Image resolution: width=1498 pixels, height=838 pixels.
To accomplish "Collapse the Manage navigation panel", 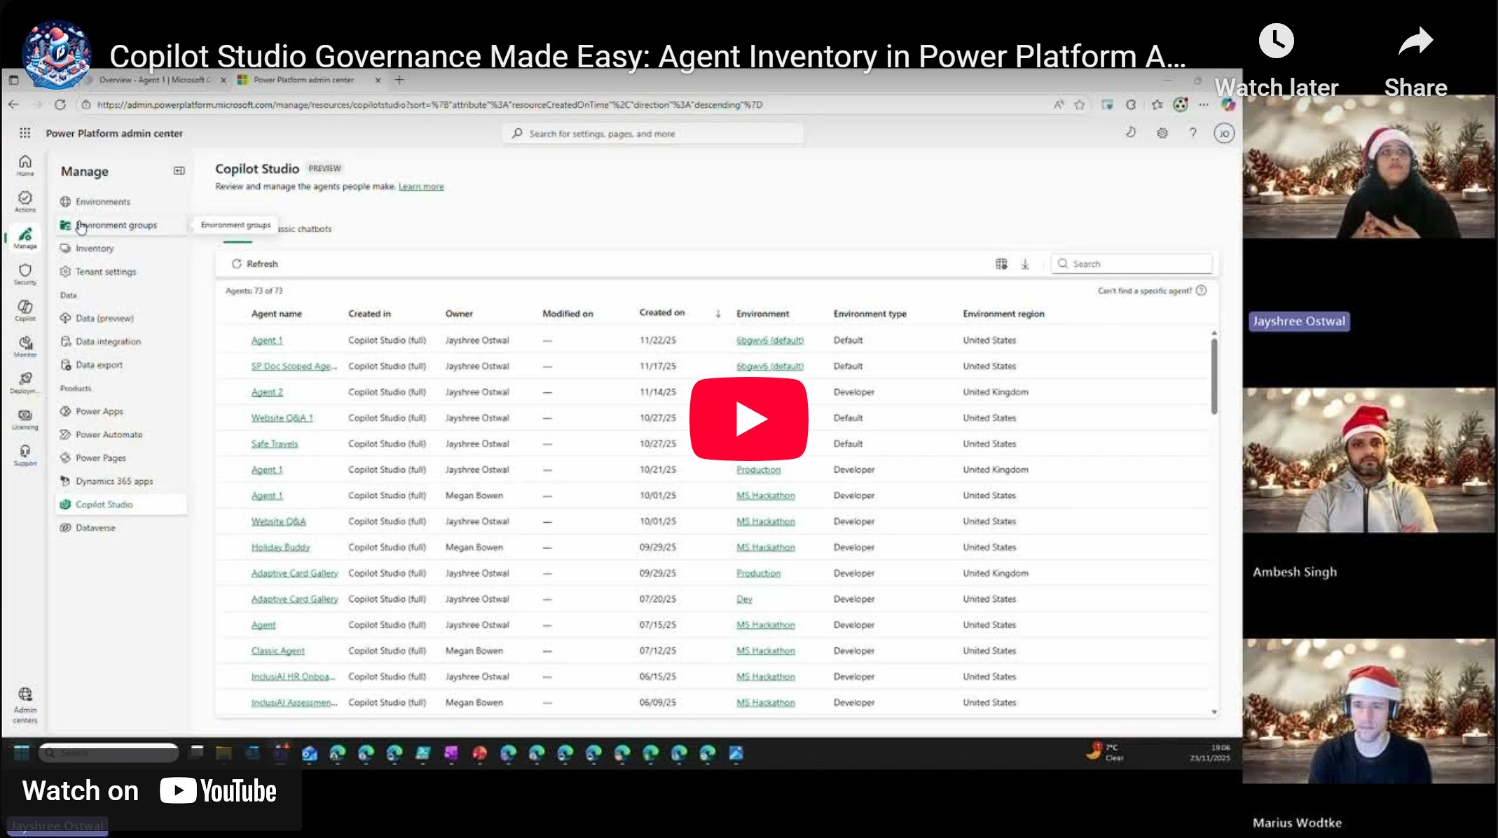I will [179, 171].
